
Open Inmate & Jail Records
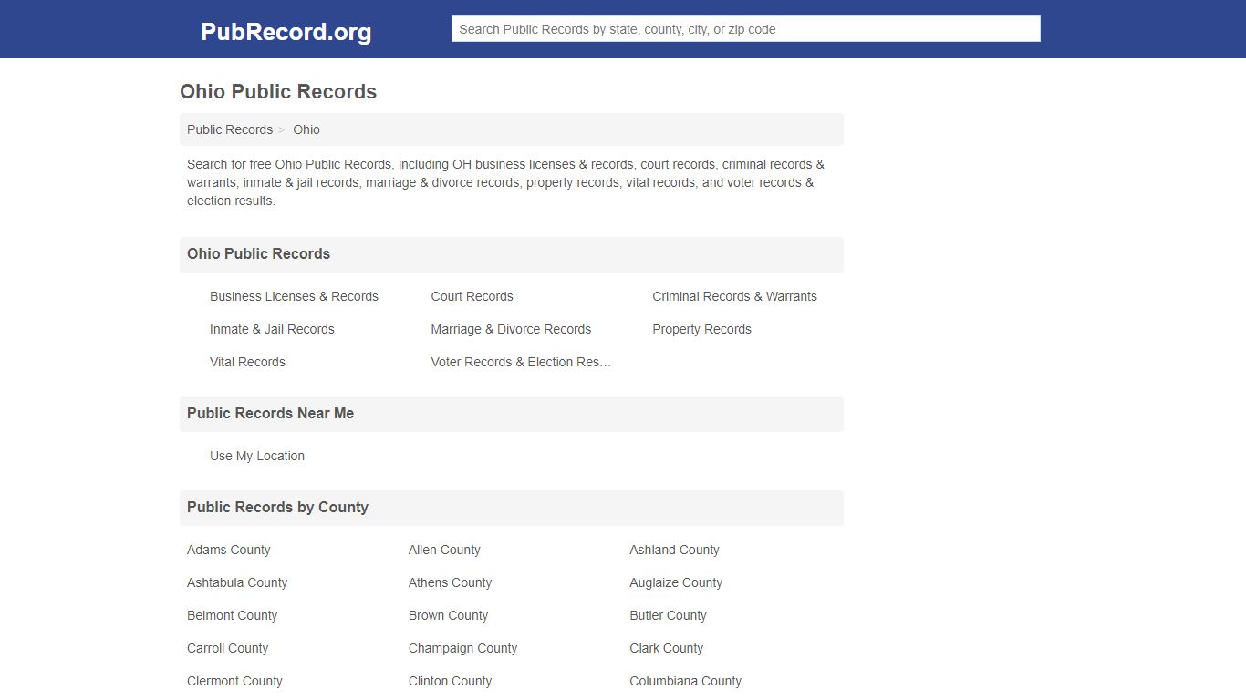(272, 329)
